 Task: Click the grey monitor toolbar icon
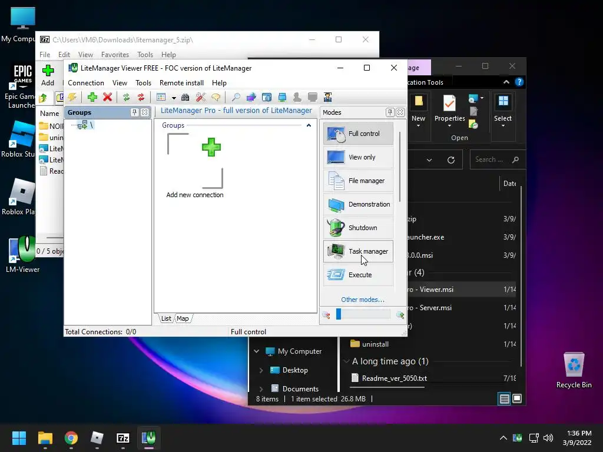click(x=313, y=97)
